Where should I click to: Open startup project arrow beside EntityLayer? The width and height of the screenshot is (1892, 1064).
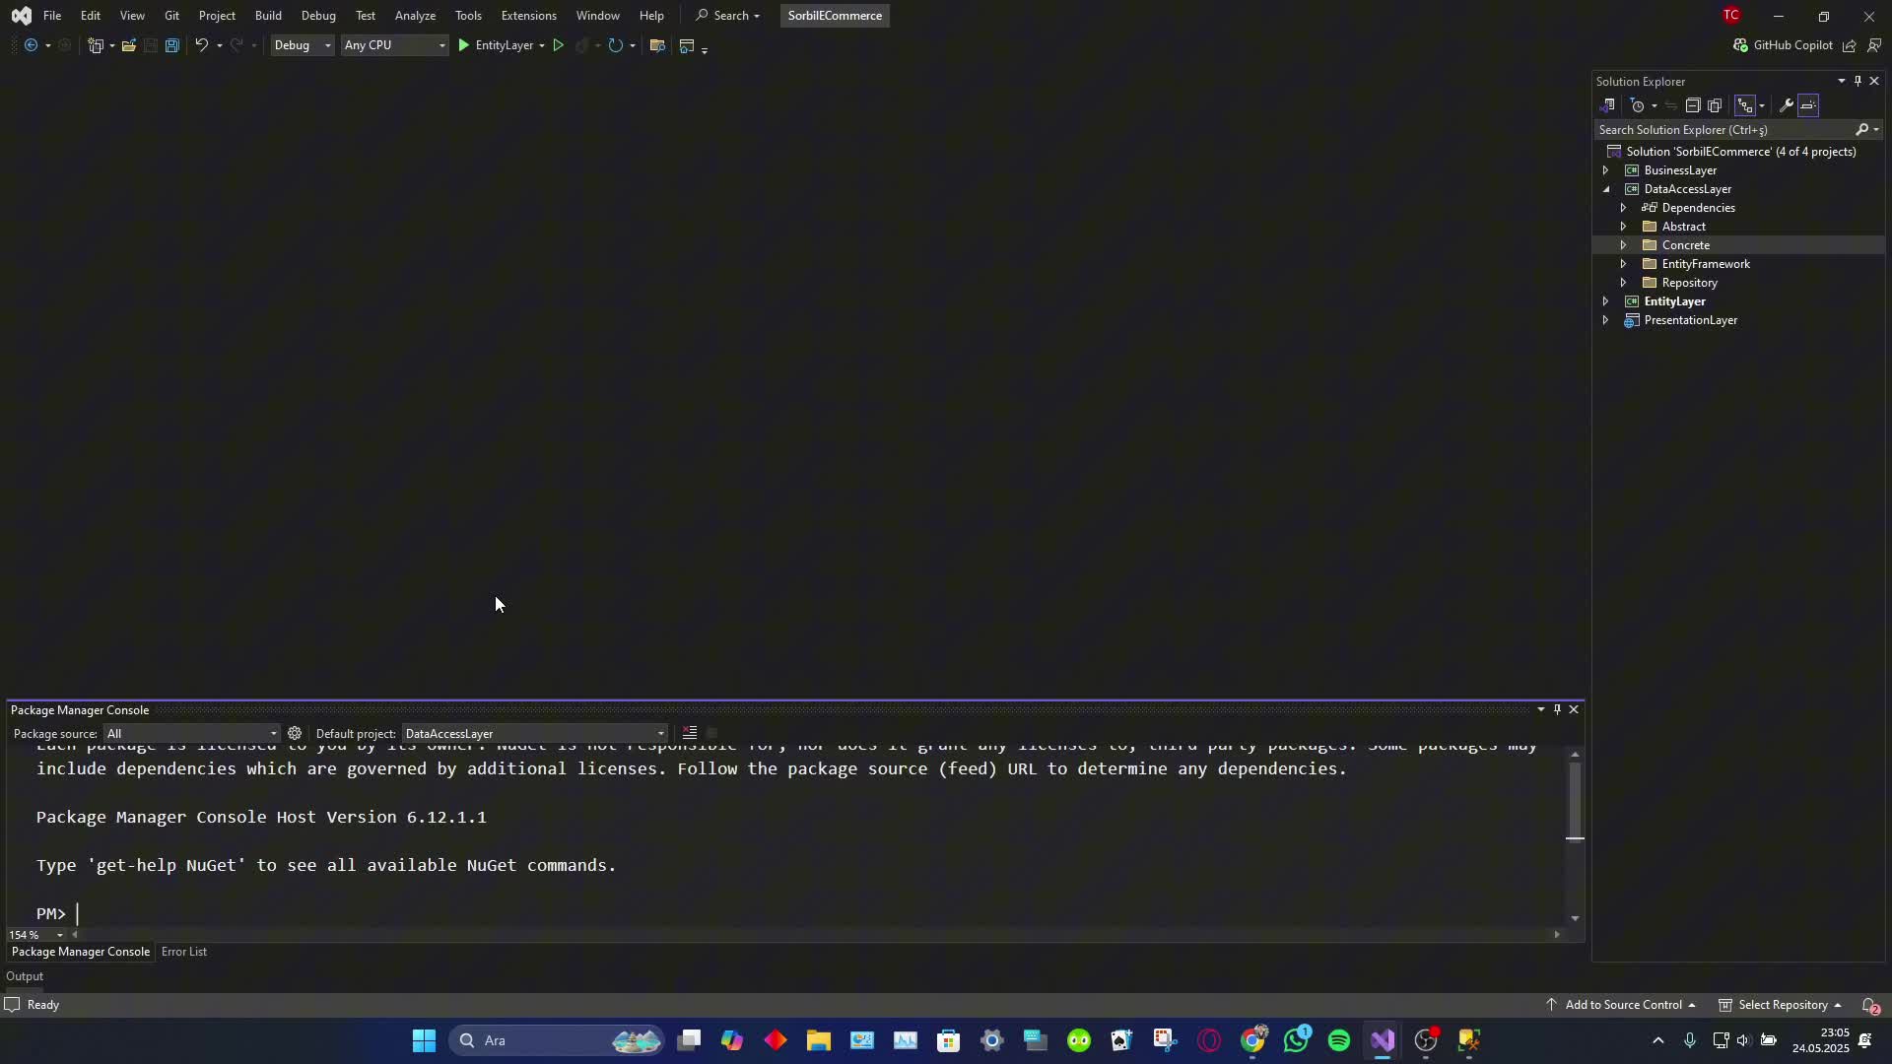coord(542,45)
